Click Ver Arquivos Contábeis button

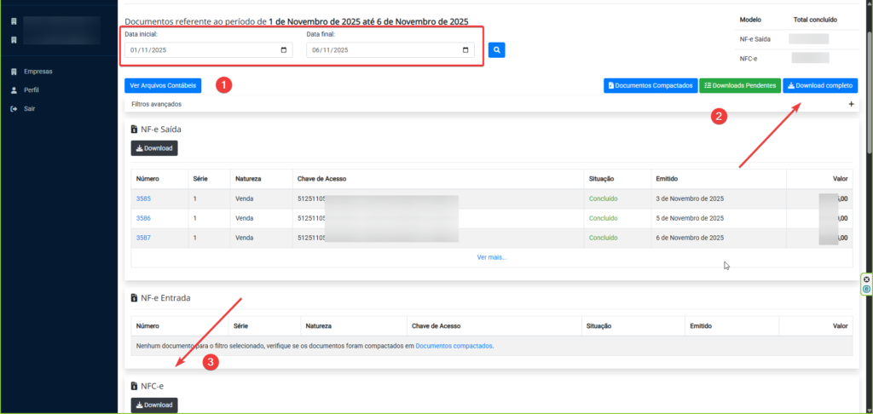tap(163, 86)
